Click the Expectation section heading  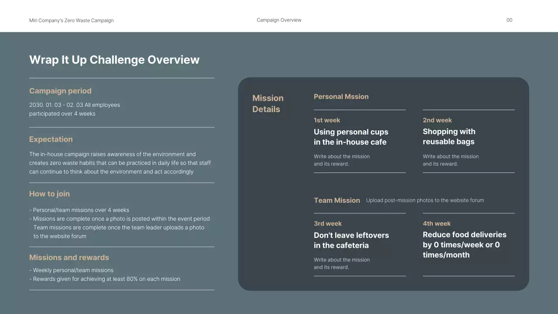click(x=51, y=139)
